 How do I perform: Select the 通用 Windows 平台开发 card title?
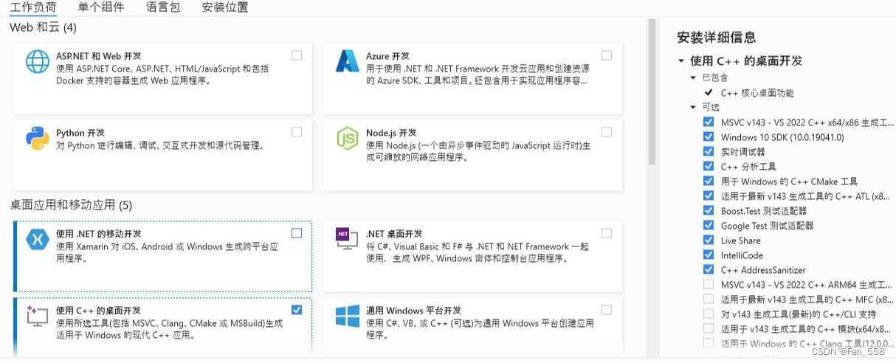coord(413,311)
